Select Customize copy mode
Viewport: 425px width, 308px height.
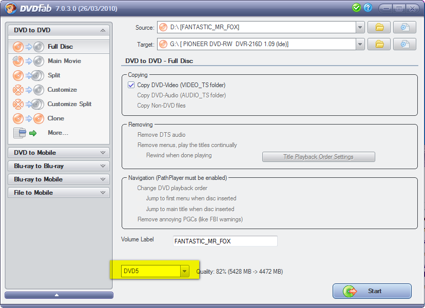click(x=59, y=90)
